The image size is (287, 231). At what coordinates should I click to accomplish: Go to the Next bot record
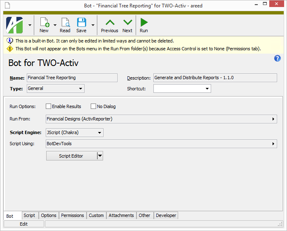click(x=127, y=26)
